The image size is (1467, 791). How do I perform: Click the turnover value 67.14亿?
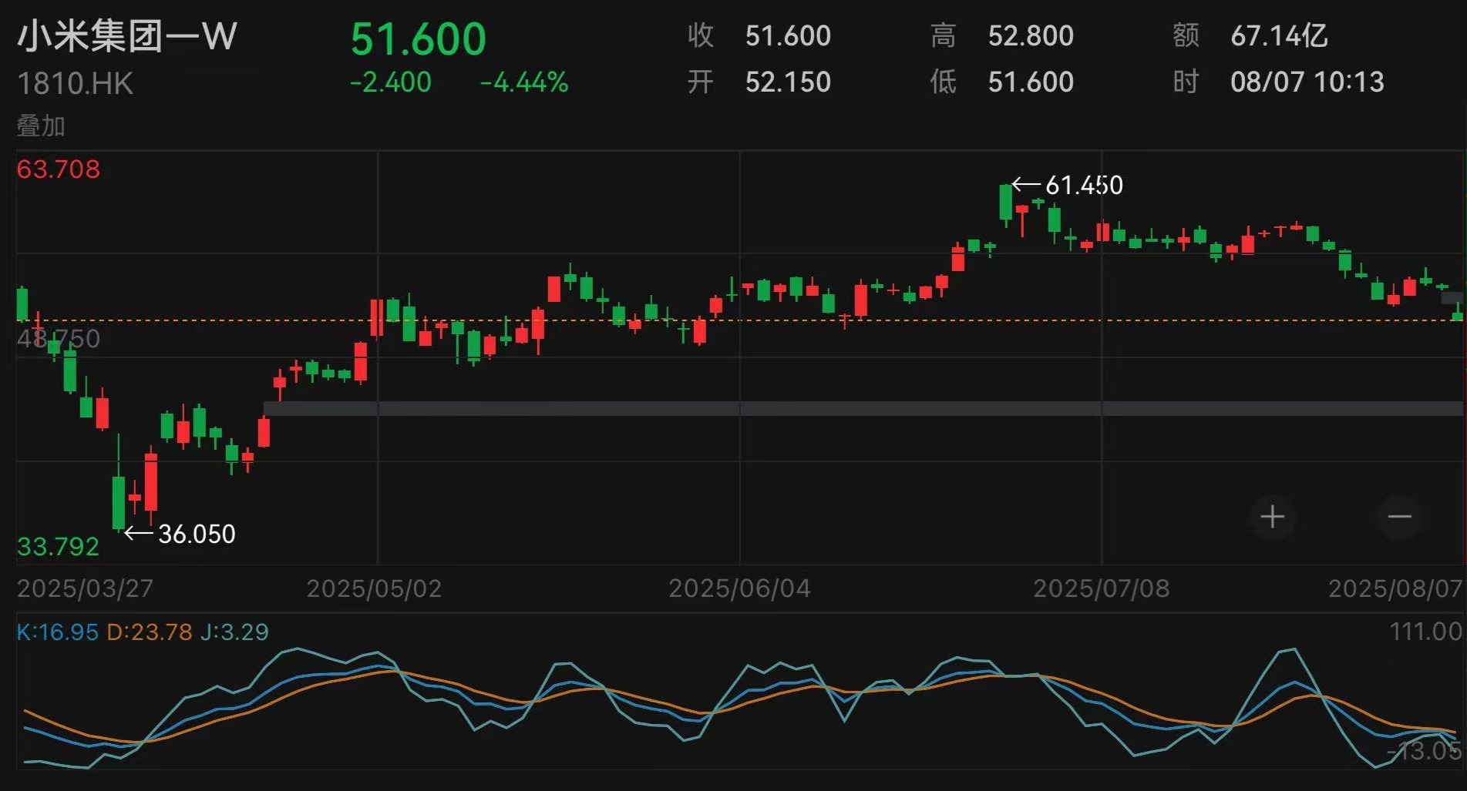click(x=1279, y=36)
